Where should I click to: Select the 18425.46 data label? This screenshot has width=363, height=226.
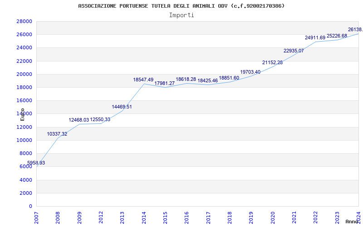click(207, 80)
